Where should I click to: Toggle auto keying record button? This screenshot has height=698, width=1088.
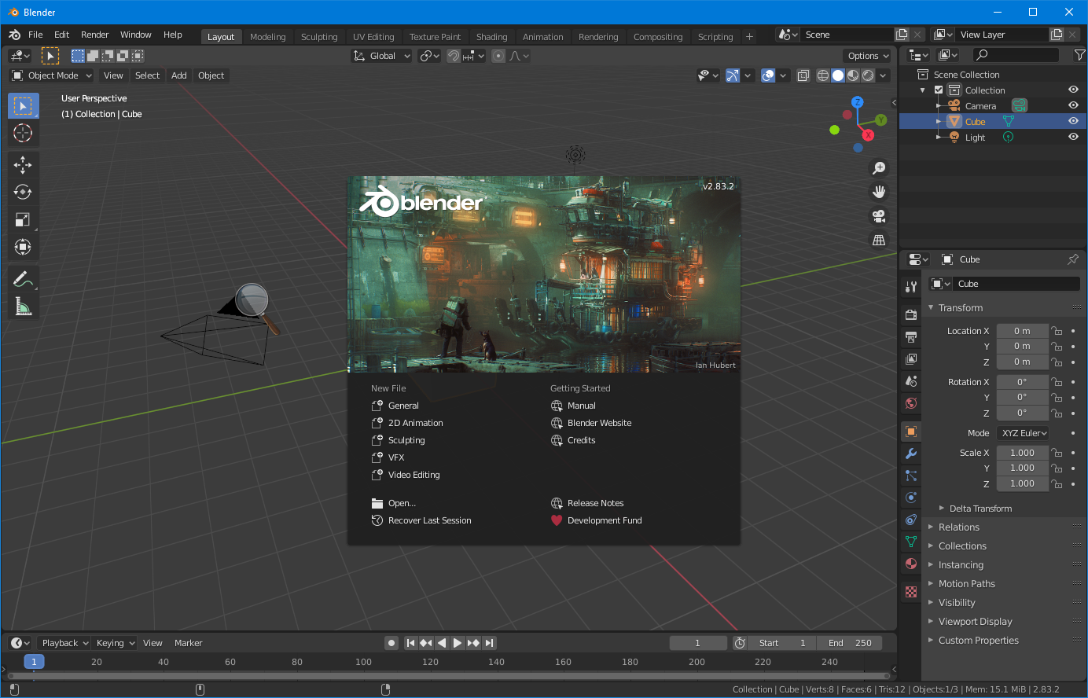click(391, 643)
